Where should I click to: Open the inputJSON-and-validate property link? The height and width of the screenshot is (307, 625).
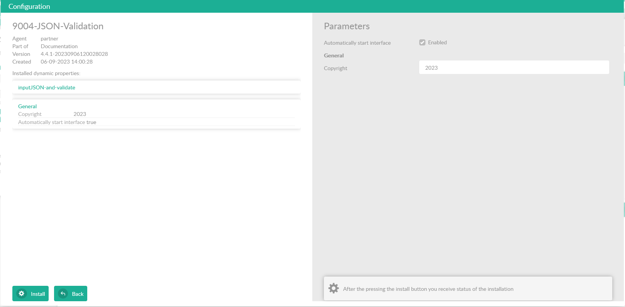pyautogui.click(x=47, y=87)
